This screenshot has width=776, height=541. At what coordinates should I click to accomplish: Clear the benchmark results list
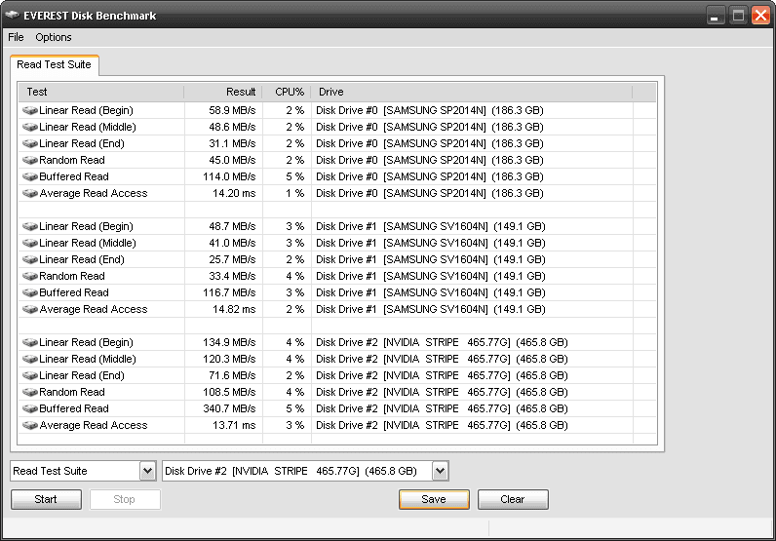pyautogui.click(x=513, y=499)
